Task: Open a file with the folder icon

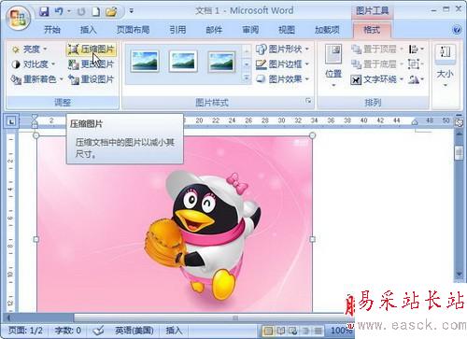Action: pos(111,12)
